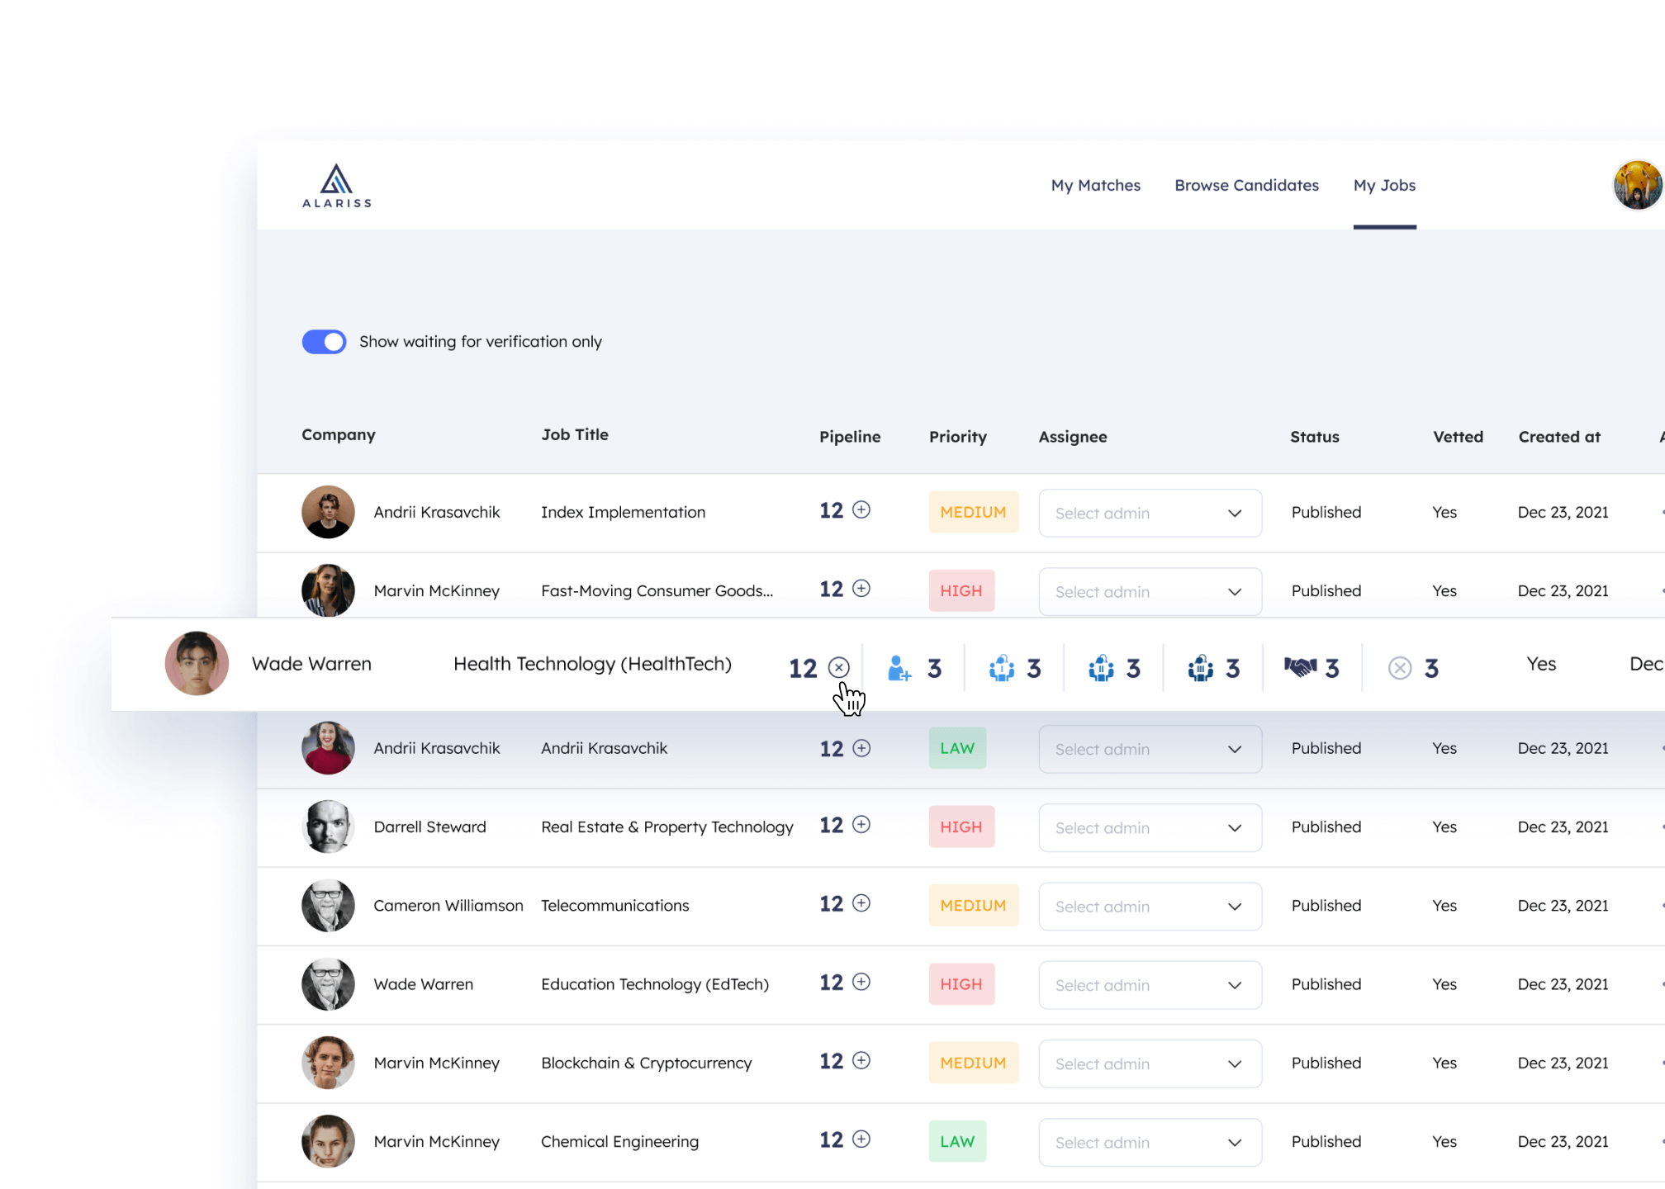
Task: Click company name Cameron Williamson
Action: tap(448, 906)
